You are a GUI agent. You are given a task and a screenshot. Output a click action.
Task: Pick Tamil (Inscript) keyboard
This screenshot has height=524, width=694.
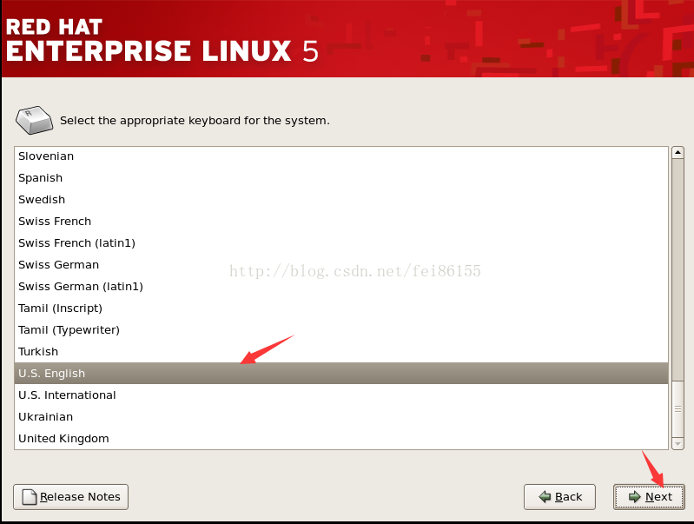tap(340, 308)
